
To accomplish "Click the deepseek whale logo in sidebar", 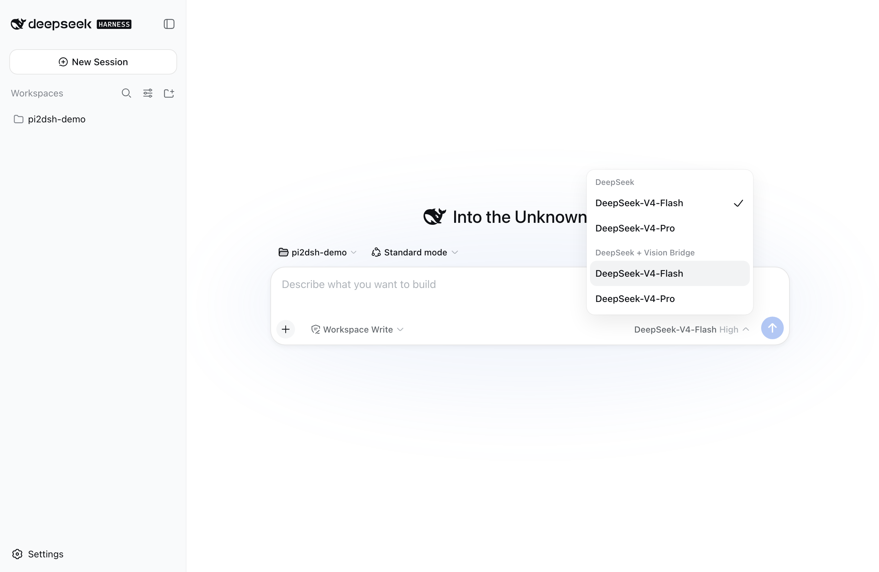I will click(18, 24).
